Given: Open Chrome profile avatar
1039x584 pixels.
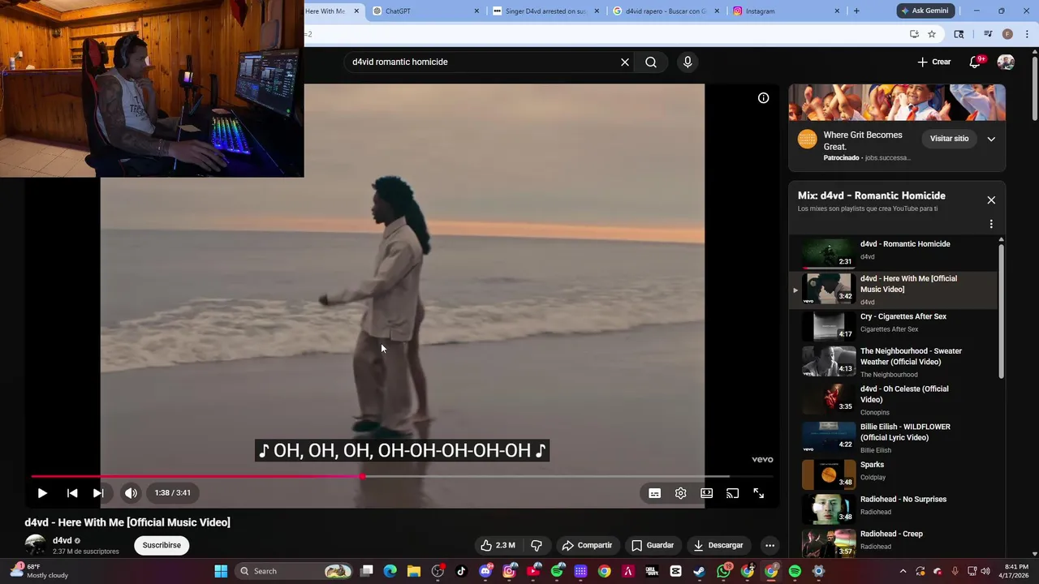Looking at the screenshot, I should [x=1007, y=34].
